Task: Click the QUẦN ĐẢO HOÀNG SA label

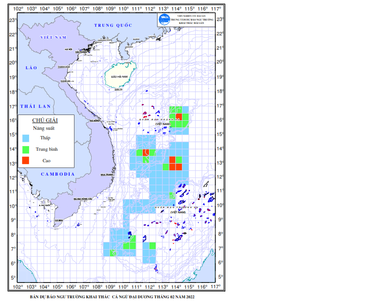Action: tap(159, 120)
